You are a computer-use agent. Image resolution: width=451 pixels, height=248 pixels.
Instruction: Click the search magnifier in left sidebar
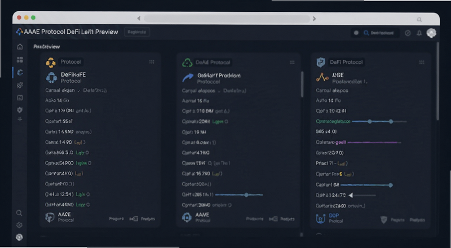(x=19, y=213)
